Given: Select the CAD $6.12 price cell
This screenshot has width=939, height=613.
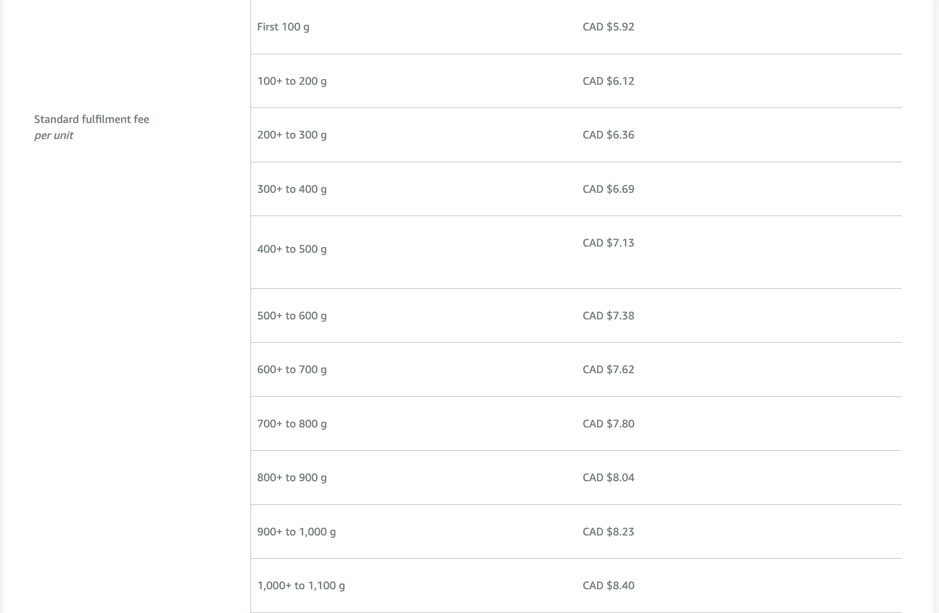Looking at the screenshot, I should click(608, 81).
